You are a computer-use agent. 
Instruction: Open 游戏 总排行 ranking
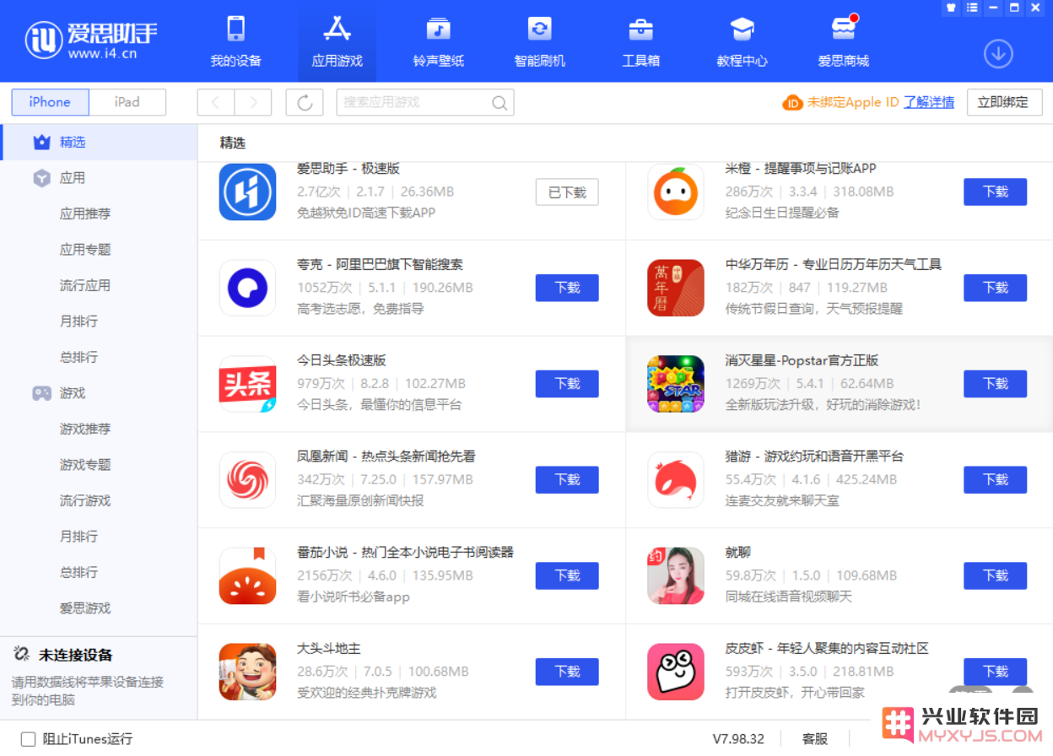tap(78, 572)
